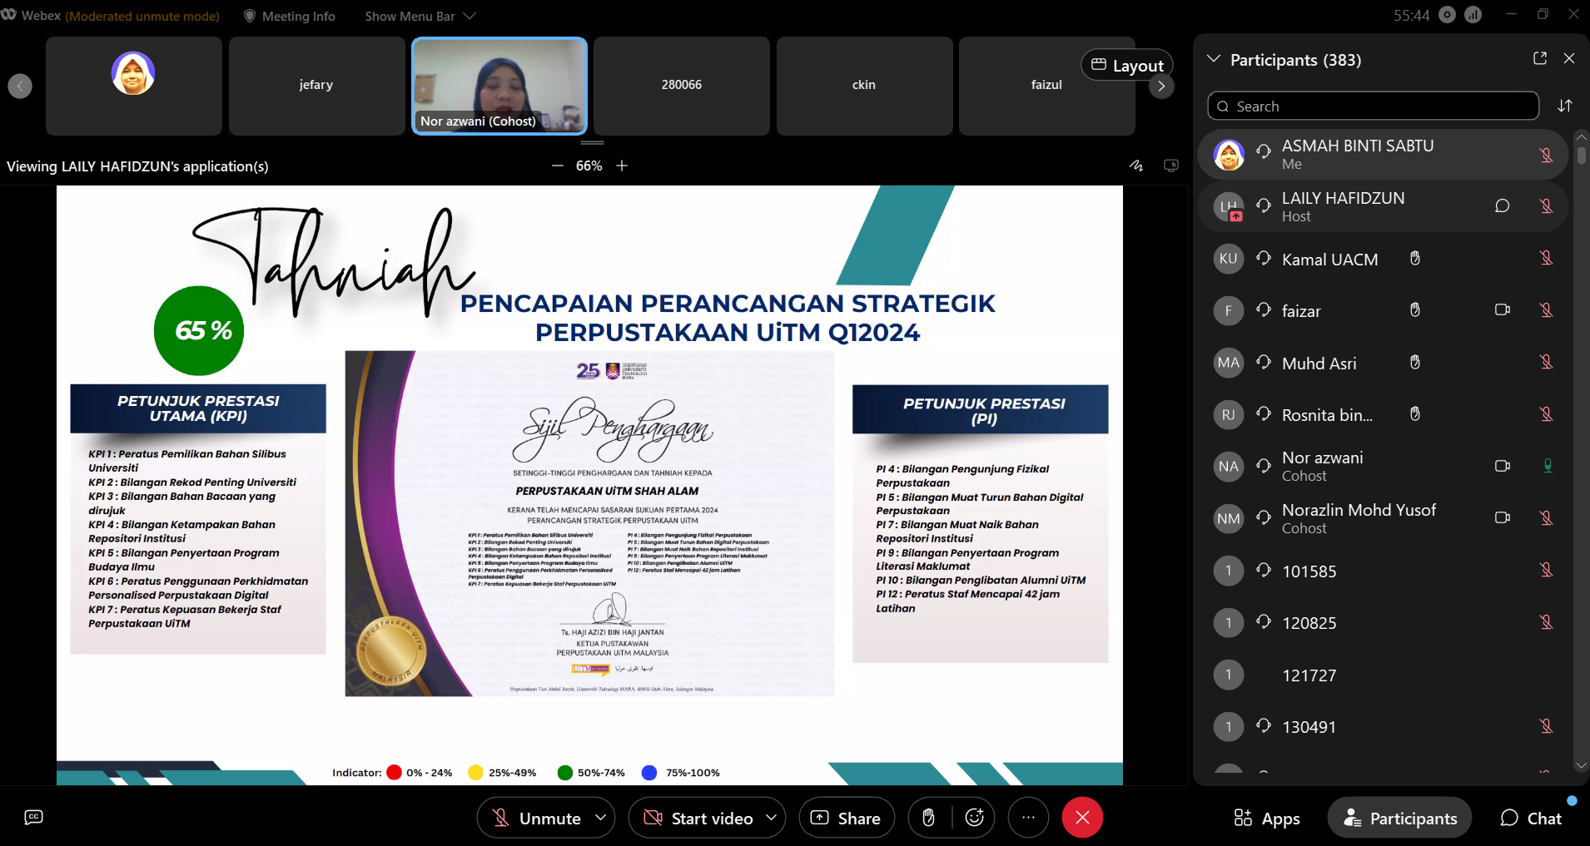Viewport: 1590px width, 846px height.
Task: Go to previous video thumbnails
Action: coord(20,86)
